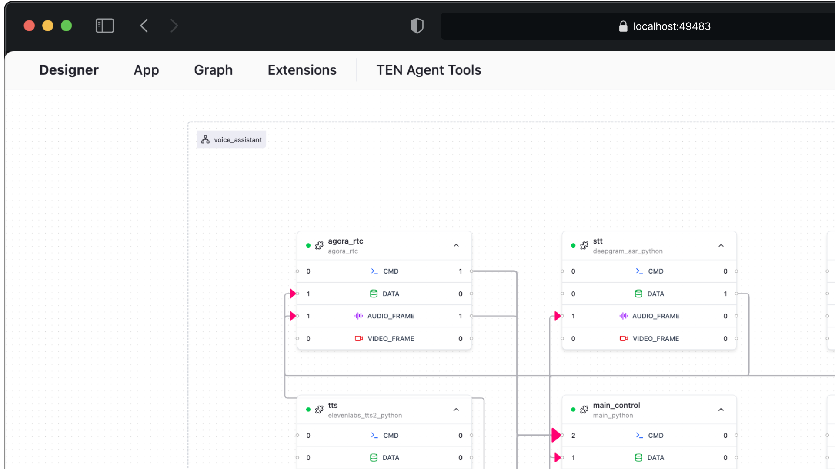This screenshot has width=835, height=469.
Task: Click the main_control extension puzzle icon
Action: [x=584, y=410]
